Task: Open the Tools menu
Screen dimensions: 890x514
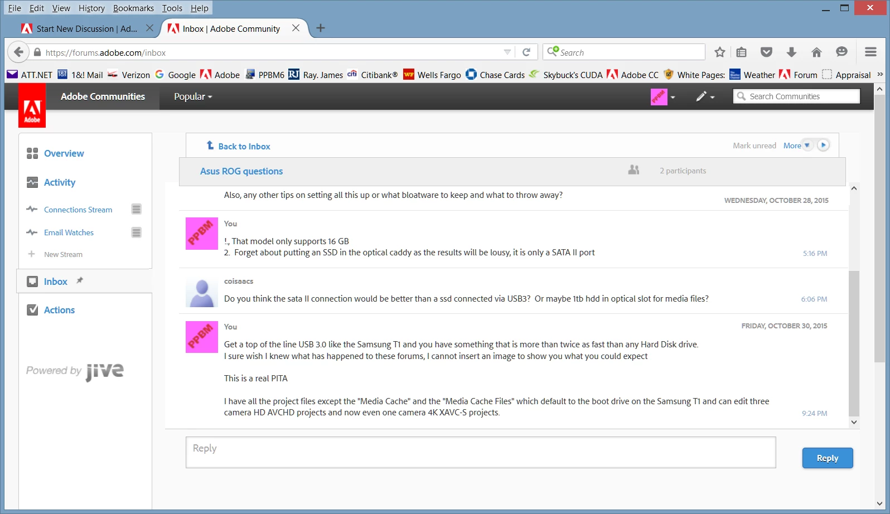Action: point(172,8)
